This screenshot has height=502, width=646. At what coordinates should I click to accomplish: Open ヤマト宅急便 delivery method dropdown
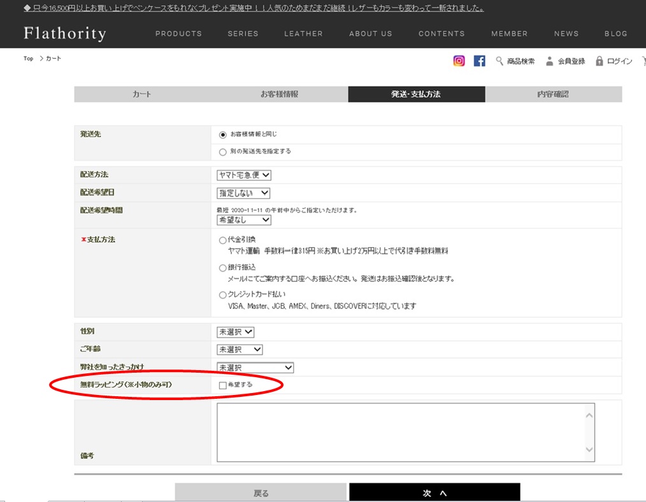[x=244, y=175]
